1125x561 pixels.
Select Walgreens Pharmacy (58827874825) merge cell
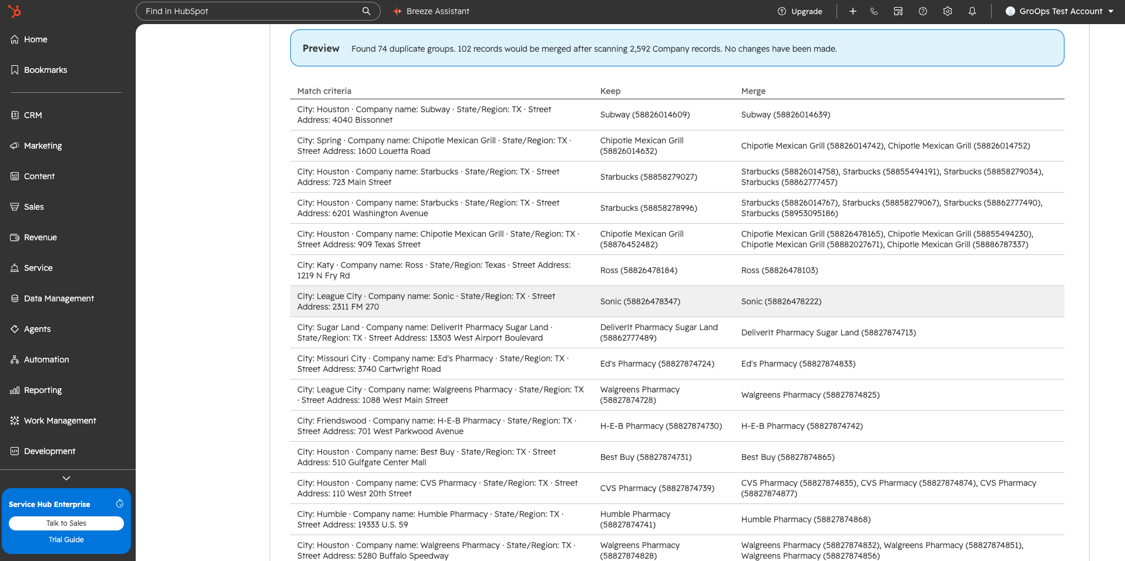[810, 395]
